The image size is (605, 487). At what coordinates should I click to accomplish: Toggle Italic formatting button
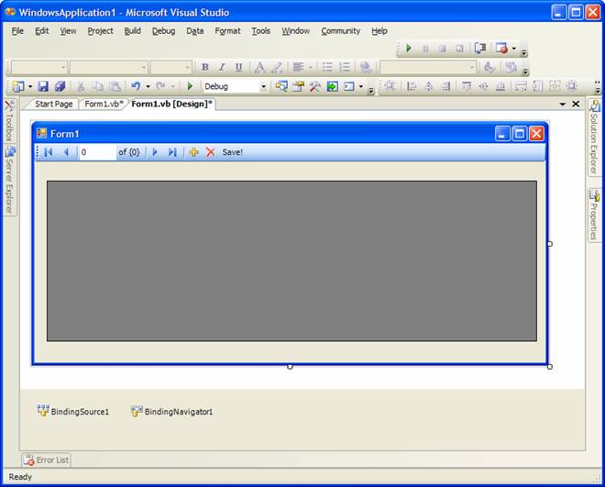(222, 67)
